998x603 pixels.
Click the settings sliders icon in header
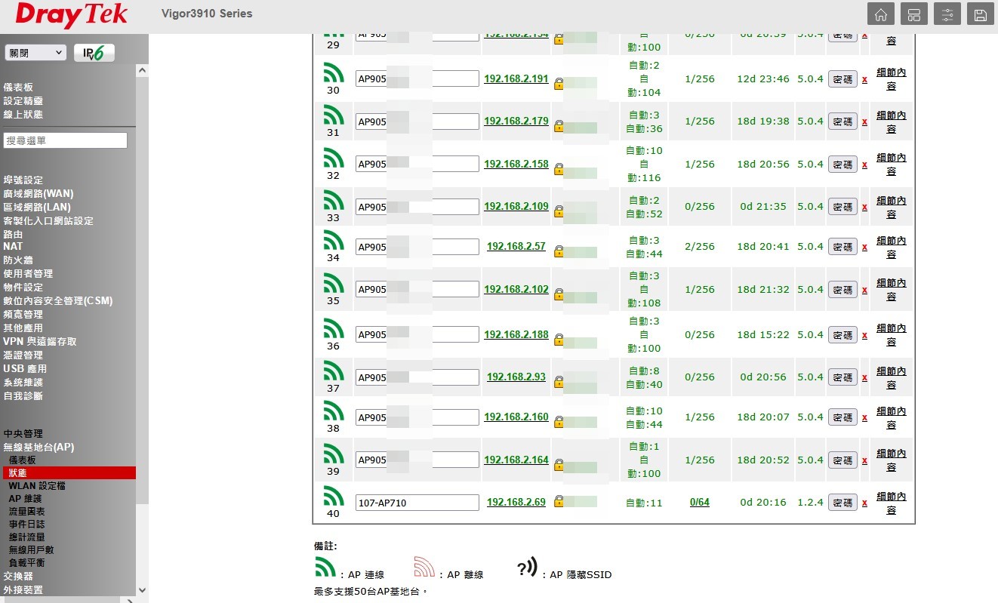click(x=947, y=14)
